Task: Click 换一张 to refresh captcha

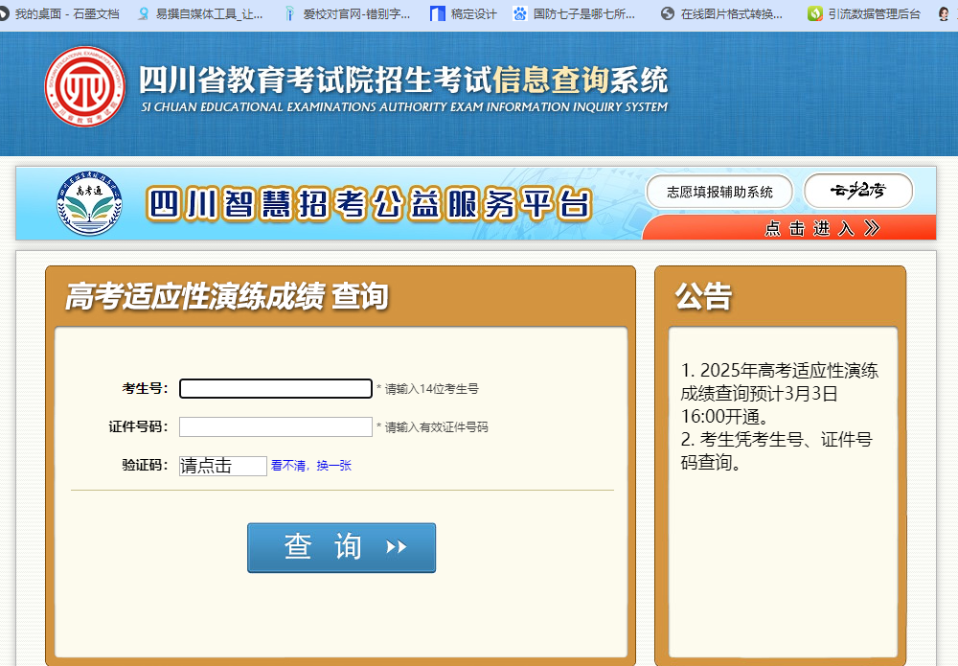Action: point(333,466)
